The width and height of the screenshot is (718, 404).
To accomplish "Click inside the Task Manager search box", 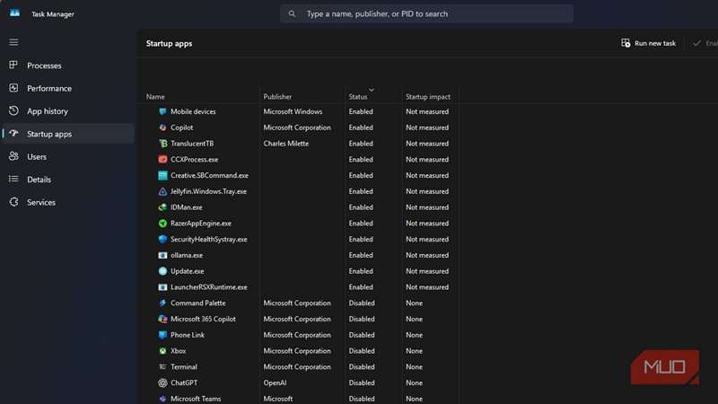I will point(426,14).
